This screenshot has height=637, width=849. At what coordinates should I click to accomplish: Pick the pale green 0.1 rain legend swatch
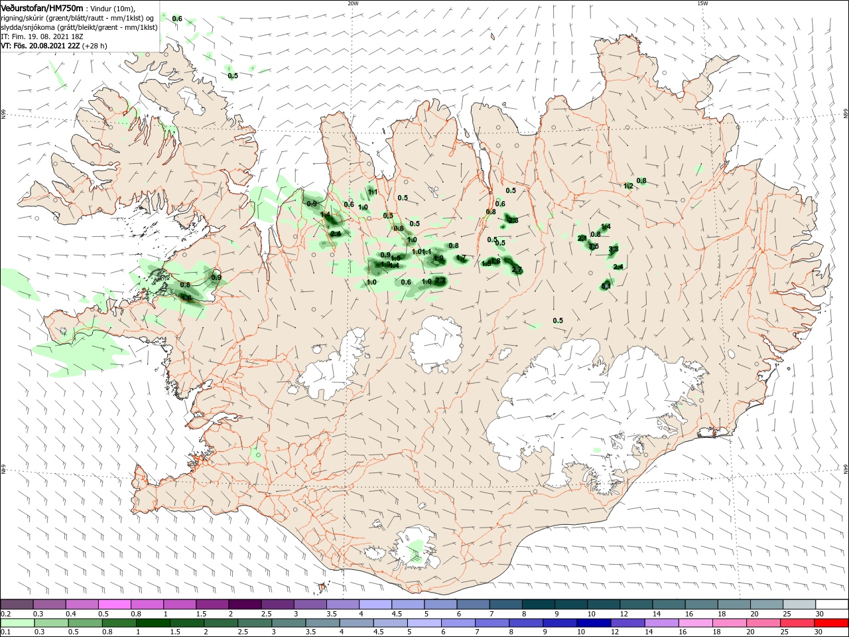[17, 623]
